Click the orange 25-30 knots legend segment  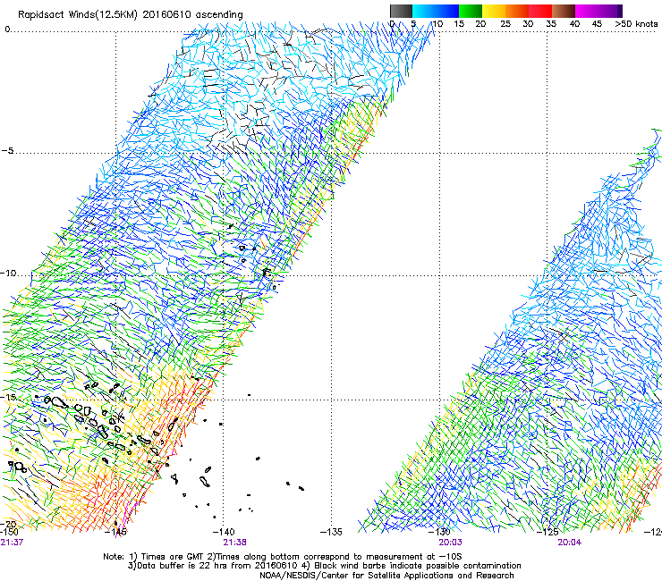coord(517,11)
